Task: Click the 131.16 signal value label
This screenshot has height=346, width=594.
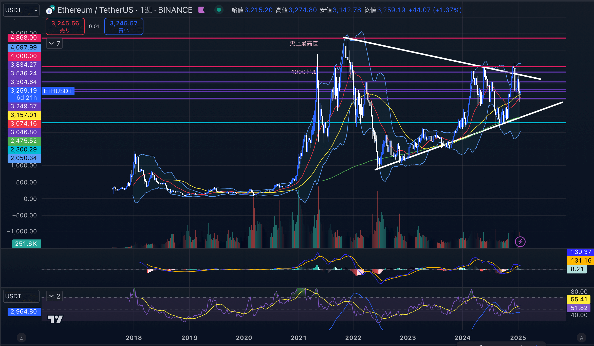Action: [x=580, y=261]
